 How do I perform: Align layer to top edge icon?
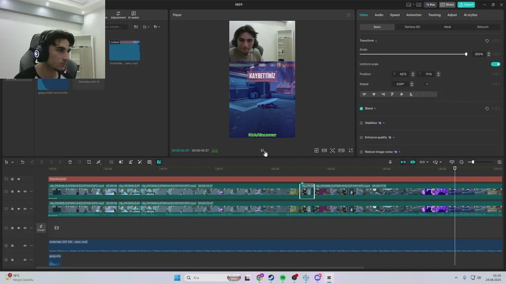392,94
